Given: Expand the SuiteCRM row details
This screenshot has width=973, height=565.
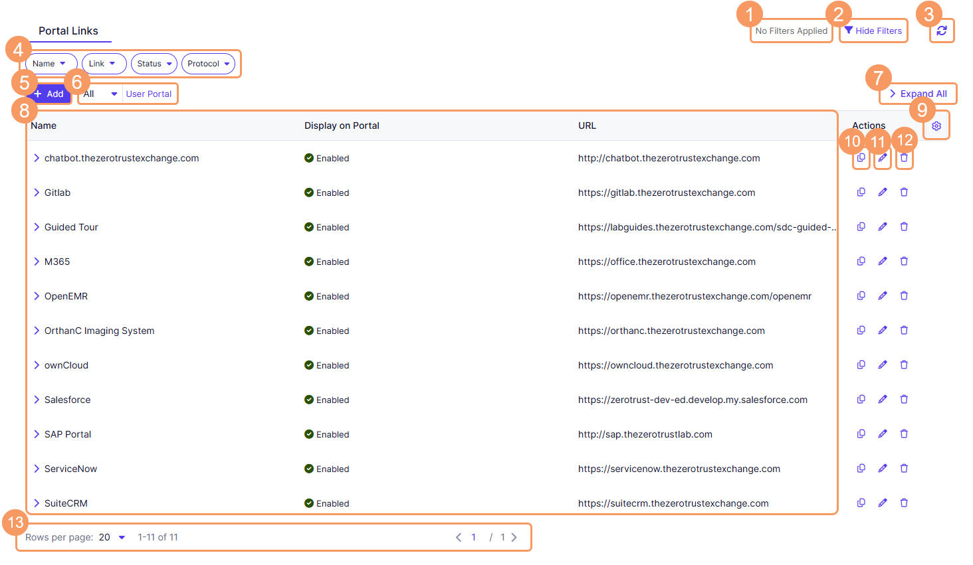Looking at the screenshot, I should click(x=37, y=503).
